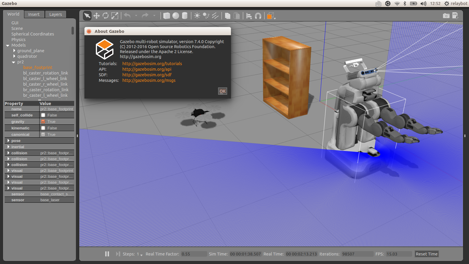Enable the snap magnet tool

click(x=258, y=16)
